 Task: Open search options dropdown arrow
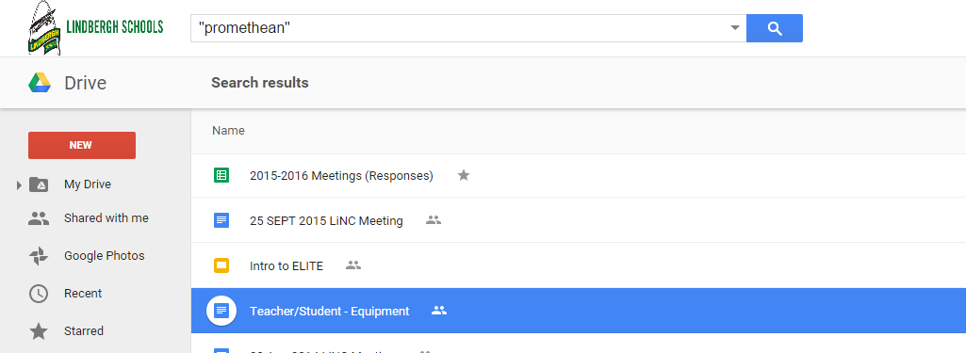coord(734,28)
